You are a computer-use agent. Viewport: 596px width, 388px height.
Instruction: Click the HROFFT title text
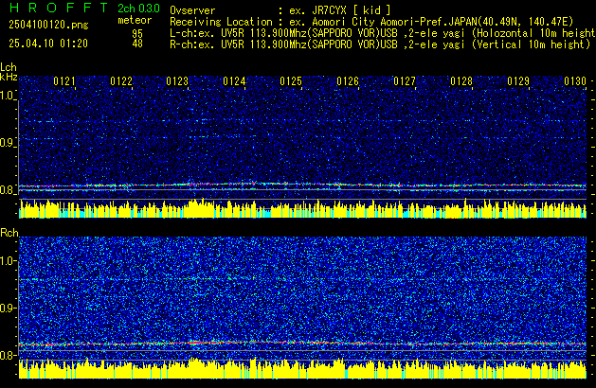click(59, 8)
